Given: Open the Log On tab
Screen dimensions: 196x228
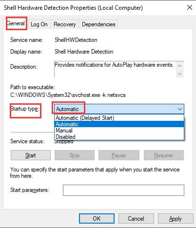Looking at the screenshot, I should 39,24.
